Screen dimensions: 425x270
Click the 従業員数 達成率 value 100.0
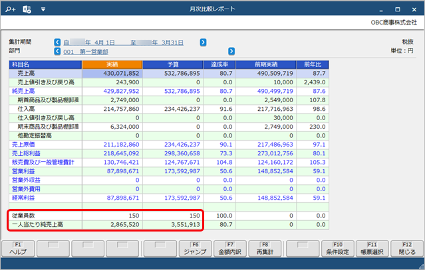(224, 216)
